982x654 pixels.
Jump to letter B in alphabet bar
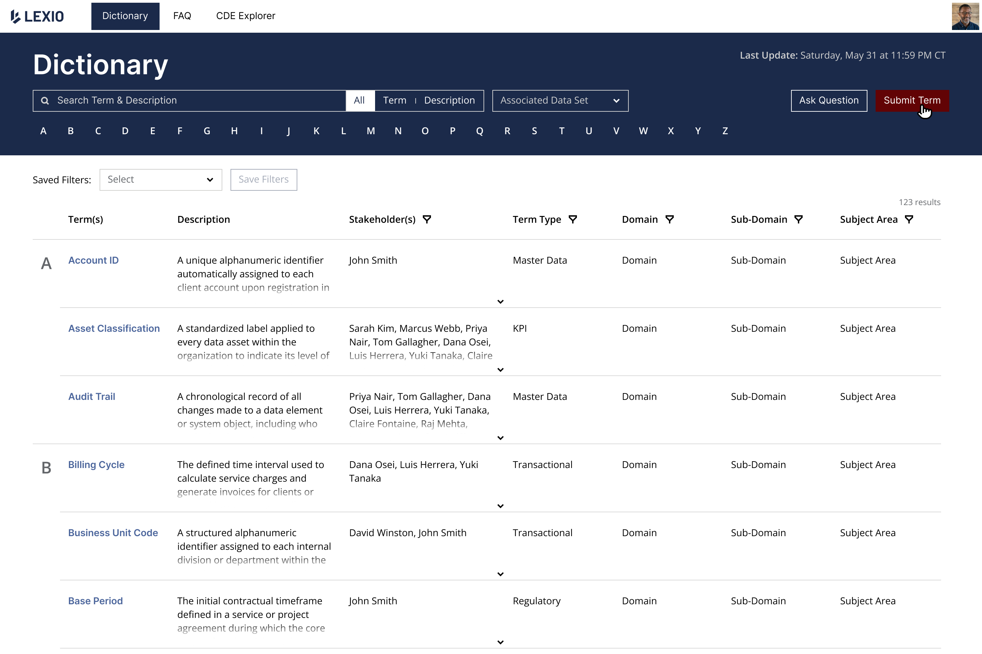click(x=71, y=131)
